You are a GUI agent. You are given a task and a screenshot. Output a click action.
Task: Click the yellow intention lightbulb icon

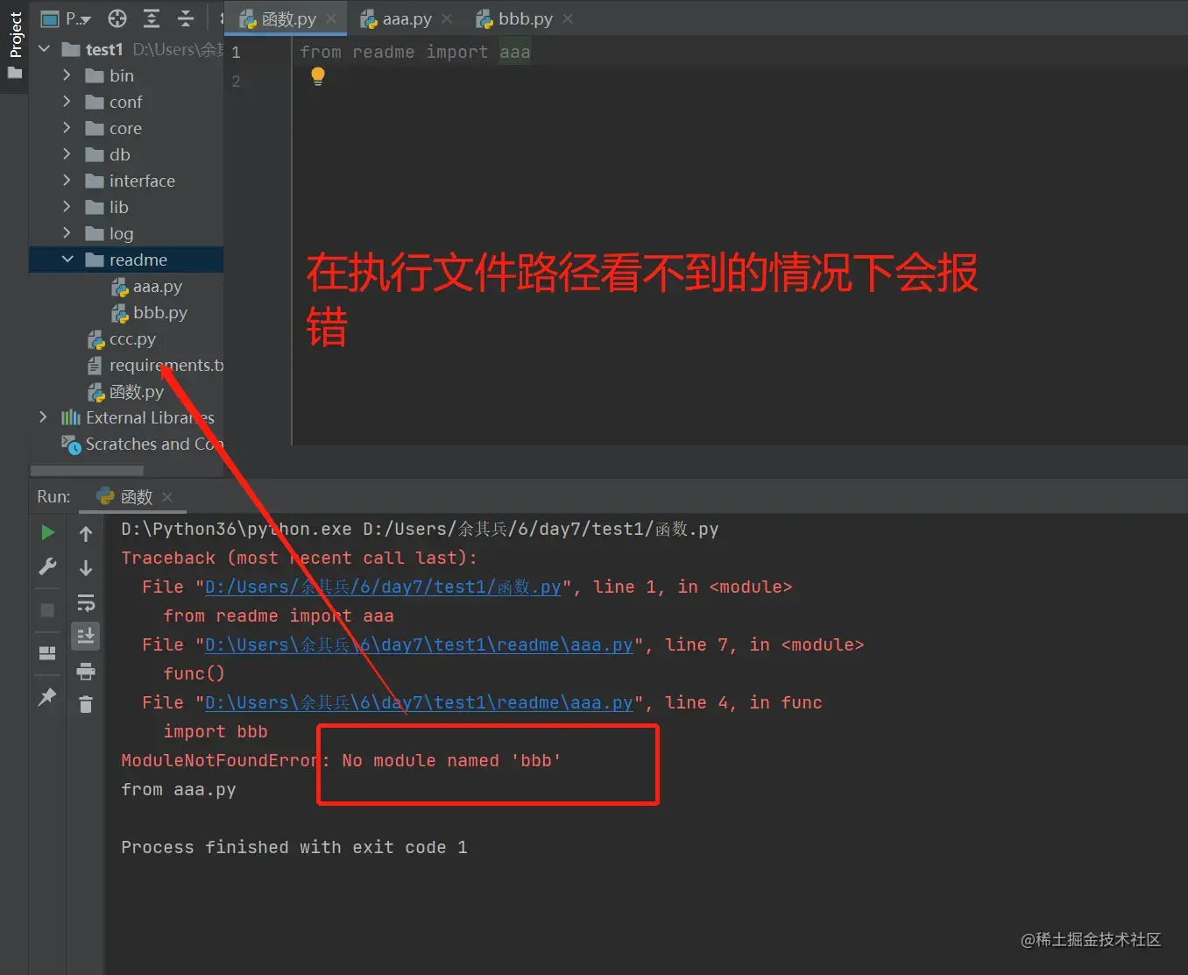(x=318, y=77)
